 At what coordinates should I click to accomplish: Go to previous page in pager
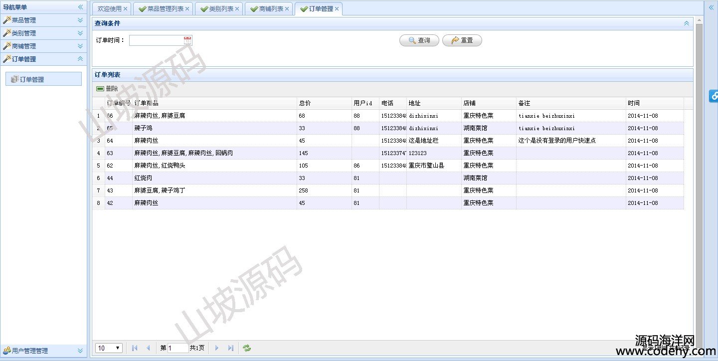click(x=148, y=348)
